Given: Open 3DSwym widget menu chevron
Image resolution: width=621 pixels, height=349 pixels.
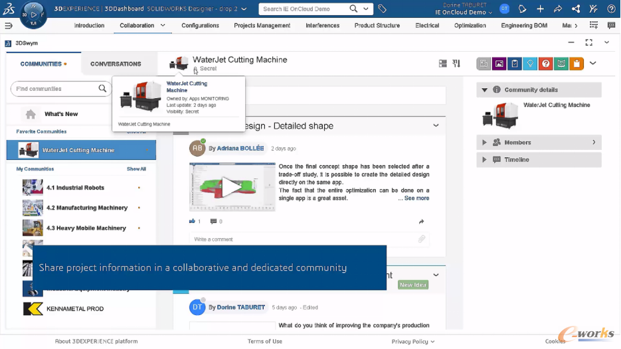Looking at the screenshot, I should 606,42.
